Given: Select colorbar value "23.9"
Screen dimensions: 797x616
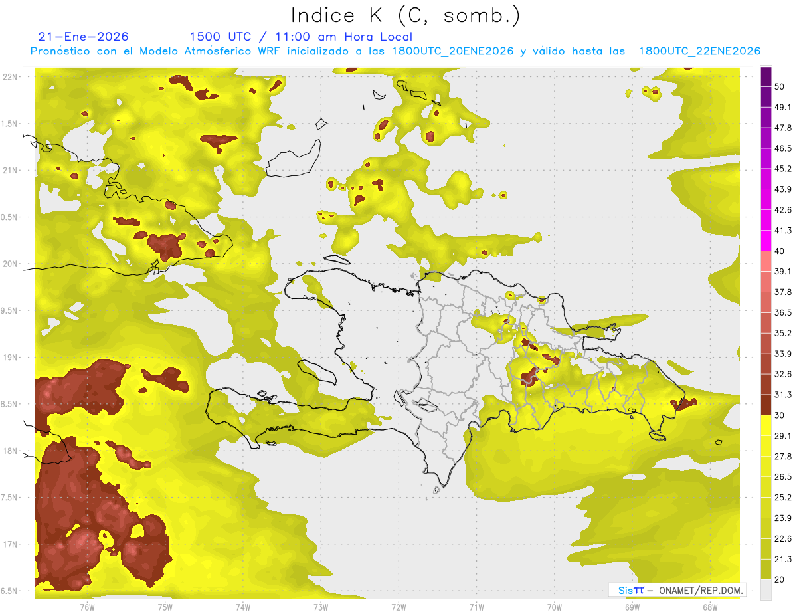Looking at the screenshot, I should (783, 518).
